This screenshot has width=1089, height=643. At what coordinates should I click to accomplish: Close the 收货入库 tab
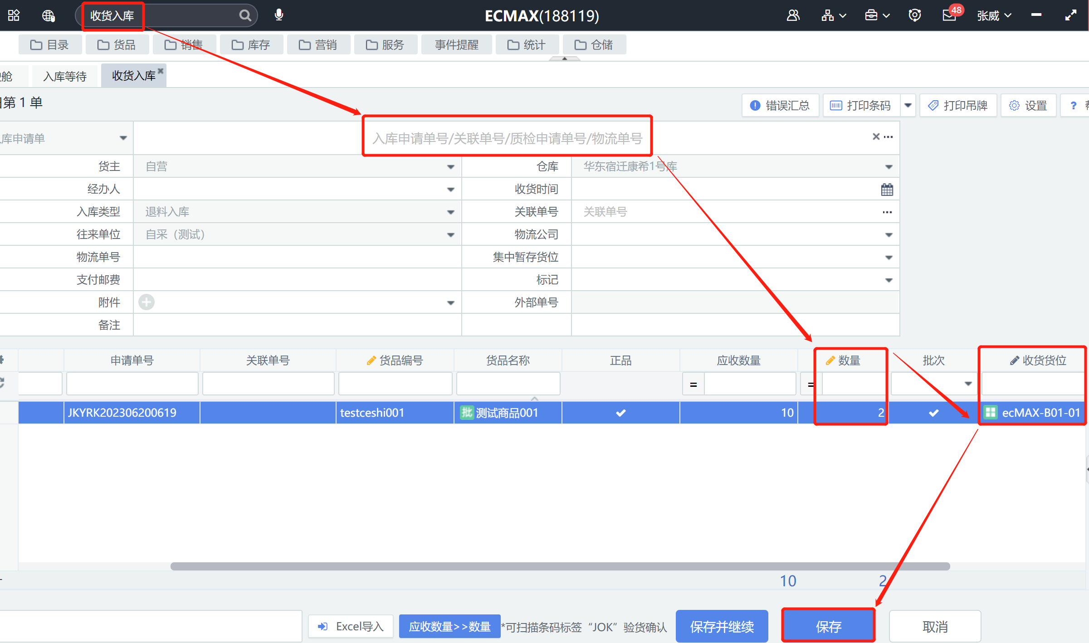[x=161, y=70]
